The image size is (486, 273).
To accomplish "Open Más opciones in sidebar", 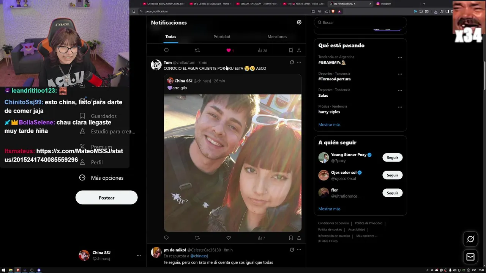I will tap(101, 178).
